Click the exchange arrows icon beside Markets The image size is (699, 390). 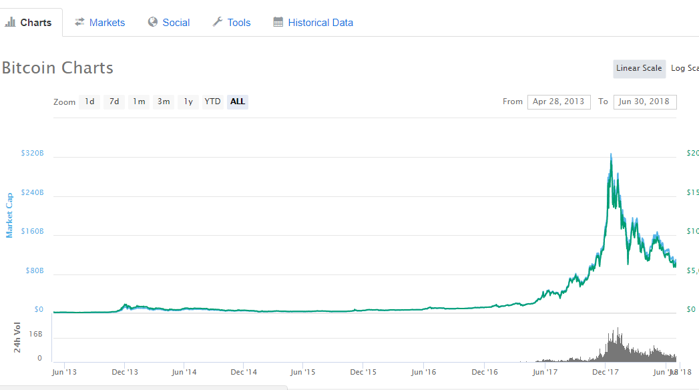coord(80,22)
